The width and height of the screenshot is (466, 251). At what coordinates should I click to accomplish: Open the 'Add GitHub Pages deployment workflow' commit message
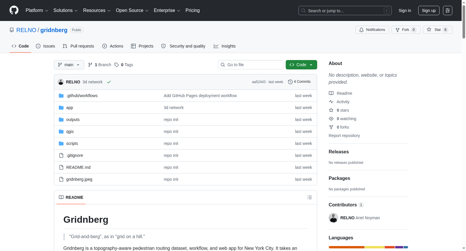[x=200, y=96]
